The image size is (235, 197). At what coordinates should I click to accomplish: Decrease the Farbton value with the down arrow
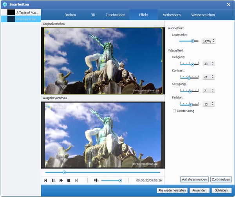(213, 105)
